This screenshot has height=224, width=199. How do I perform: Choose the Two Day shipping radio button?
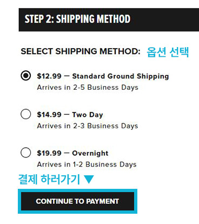pos(26,114)
